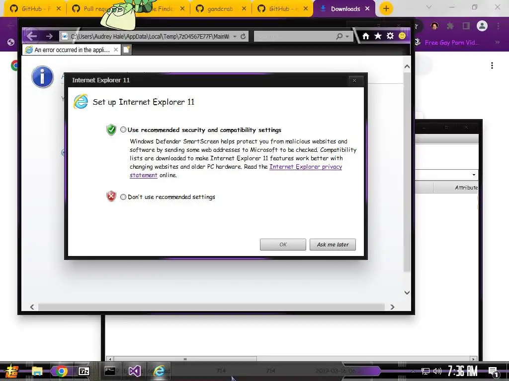
Task: Open Internet Explorer from taskbar
Action: tap(159, 371)
